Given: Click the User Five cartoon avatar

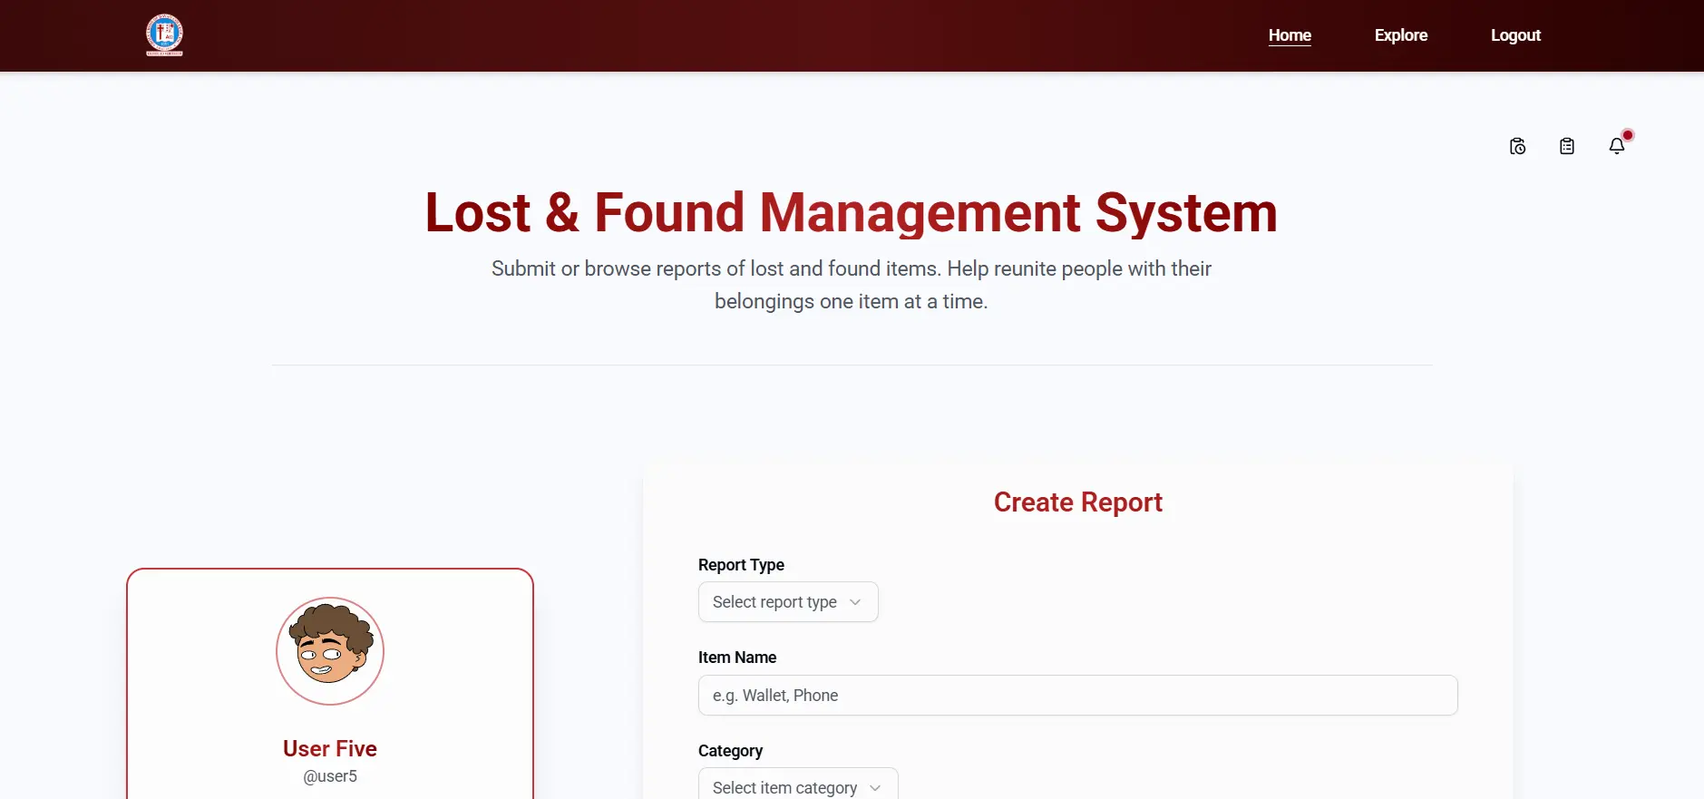Looking at the screenshot, I should 330,651.
